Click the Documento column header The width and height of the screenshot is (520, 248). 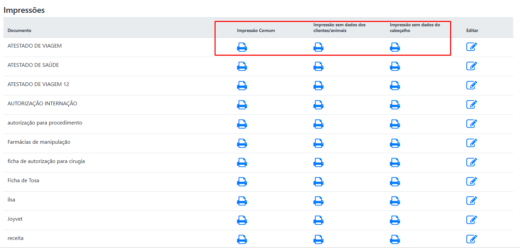[19, 31]
